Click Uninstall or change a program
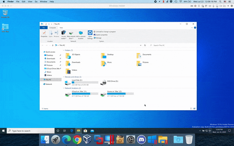234x146 pixels. click(x=105, y=32)
